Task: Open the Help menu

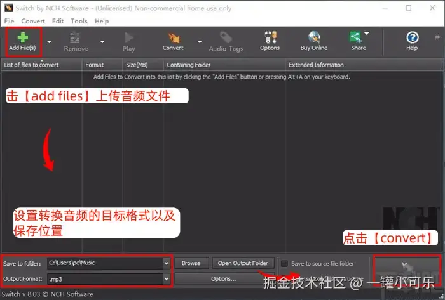Action: (x=102, y=21)
